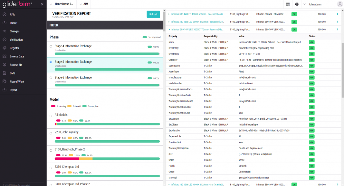Screen dimensions: 344x186
Task: Select the 3310_Chemplas Ltd_Phase 2 model
Action: [x=51, y=185]
